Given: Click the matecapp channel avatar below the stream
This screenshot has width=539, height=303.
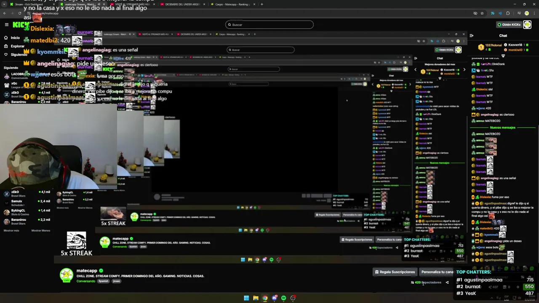Looking at the screenshot, I should 66,275.
